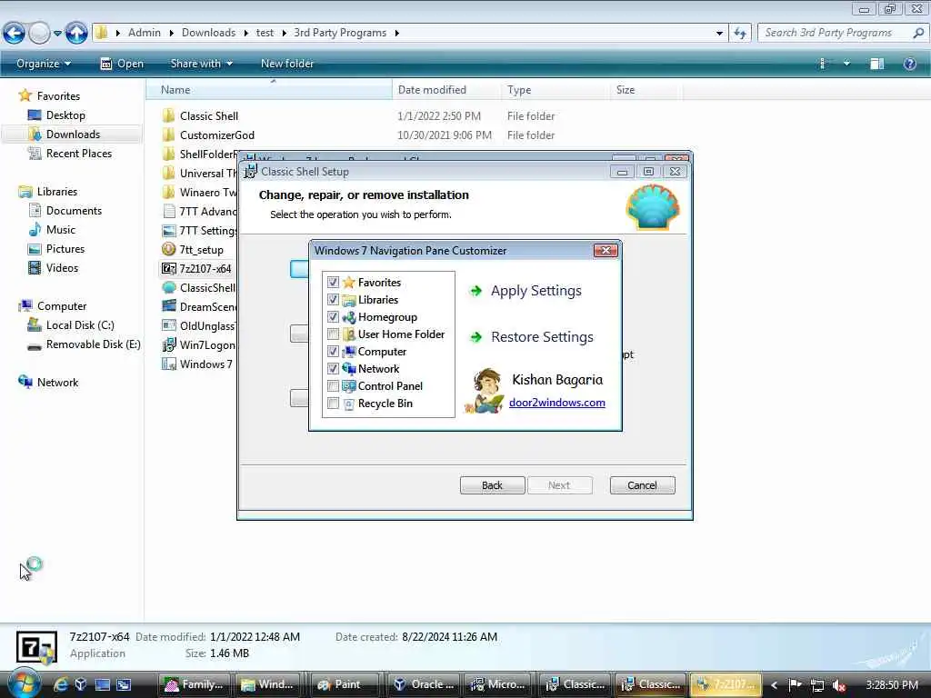Click the Downloads breadcrumb segment
Viewport: 931px width, 698px height.
[x=208, y=33]
